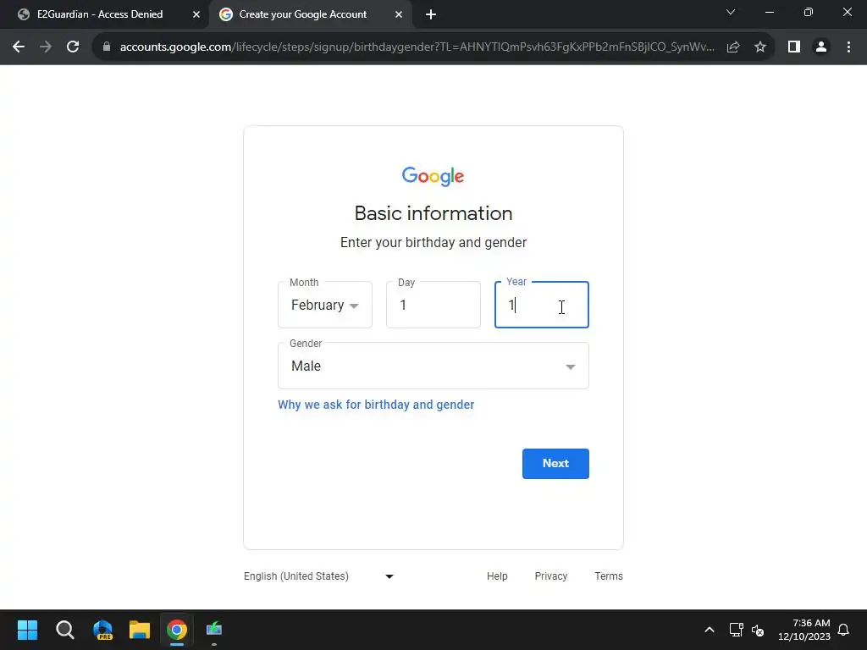Click the Google logo
Image resolution: width=867 pixels, height=650 pixels.
[433, 176]
